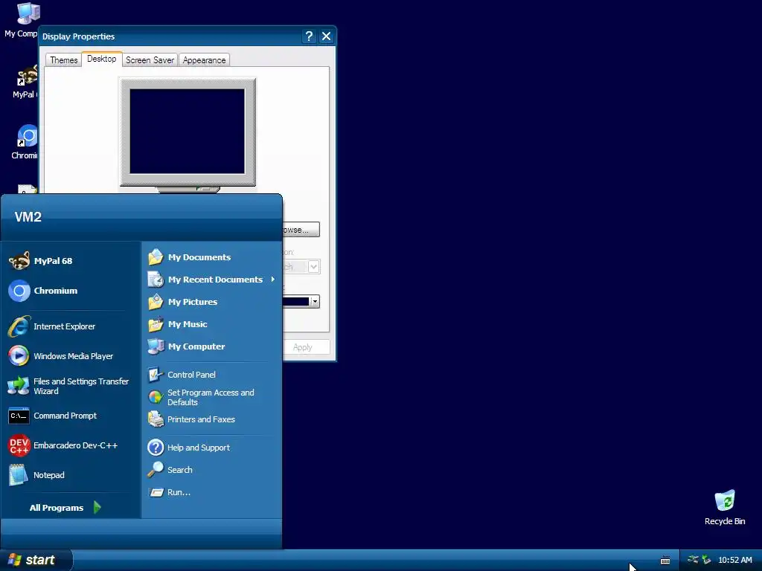Select the My Computer desktop icon
Screen dimensions: 762x571
coord(20,19)
